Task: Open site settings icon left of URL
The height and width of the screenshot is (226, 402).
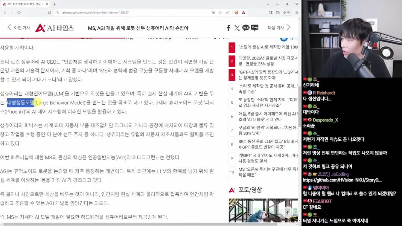Action: coord(58,13)
